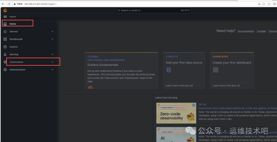This screenshot has width=277, height=142.
Task: Click the search magnifier icon
Action: click(119, 10)
